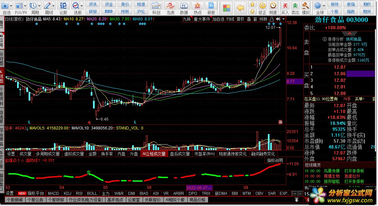
Task: Open the 论股堂 bottom tab
Action: [134, 200]
